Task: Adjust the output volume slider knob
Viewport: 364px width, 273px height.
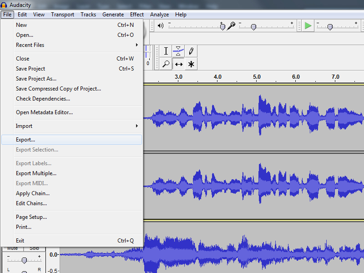Action: coord(222,27)
